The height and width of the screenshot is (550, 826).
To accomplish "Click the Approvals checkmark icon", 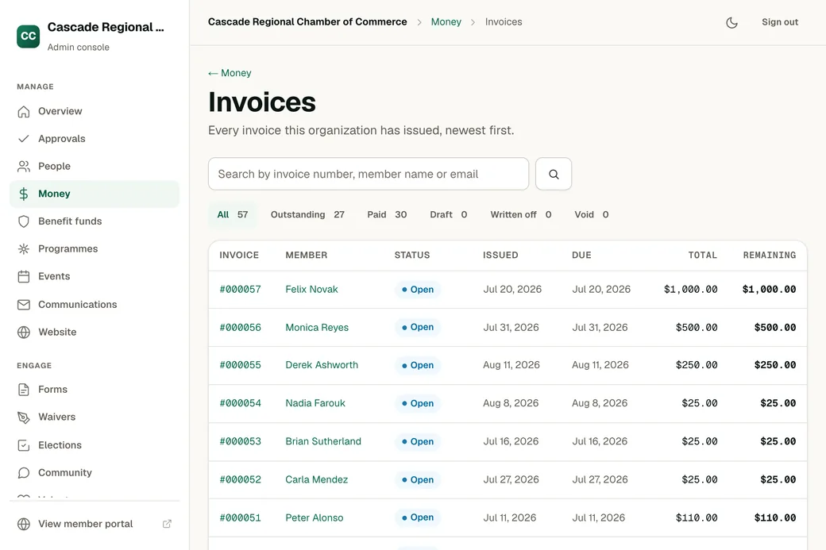I will [24, 139].
